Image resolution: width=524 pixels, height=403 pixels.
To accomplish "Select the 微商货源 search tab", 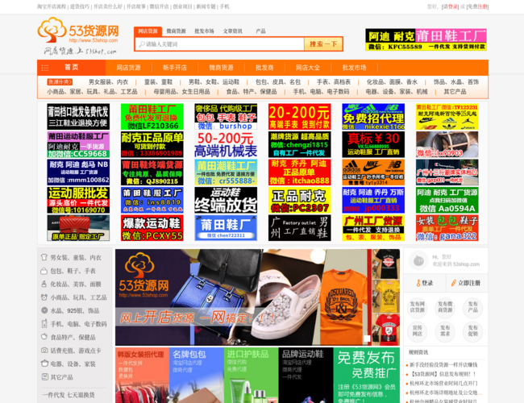I will [x=176, y=31].
